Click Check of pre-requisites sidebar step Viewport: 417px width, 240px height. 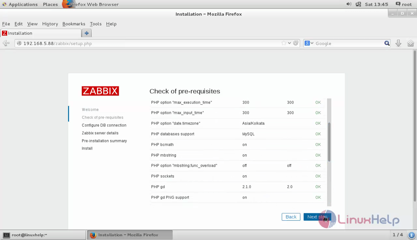103,117
